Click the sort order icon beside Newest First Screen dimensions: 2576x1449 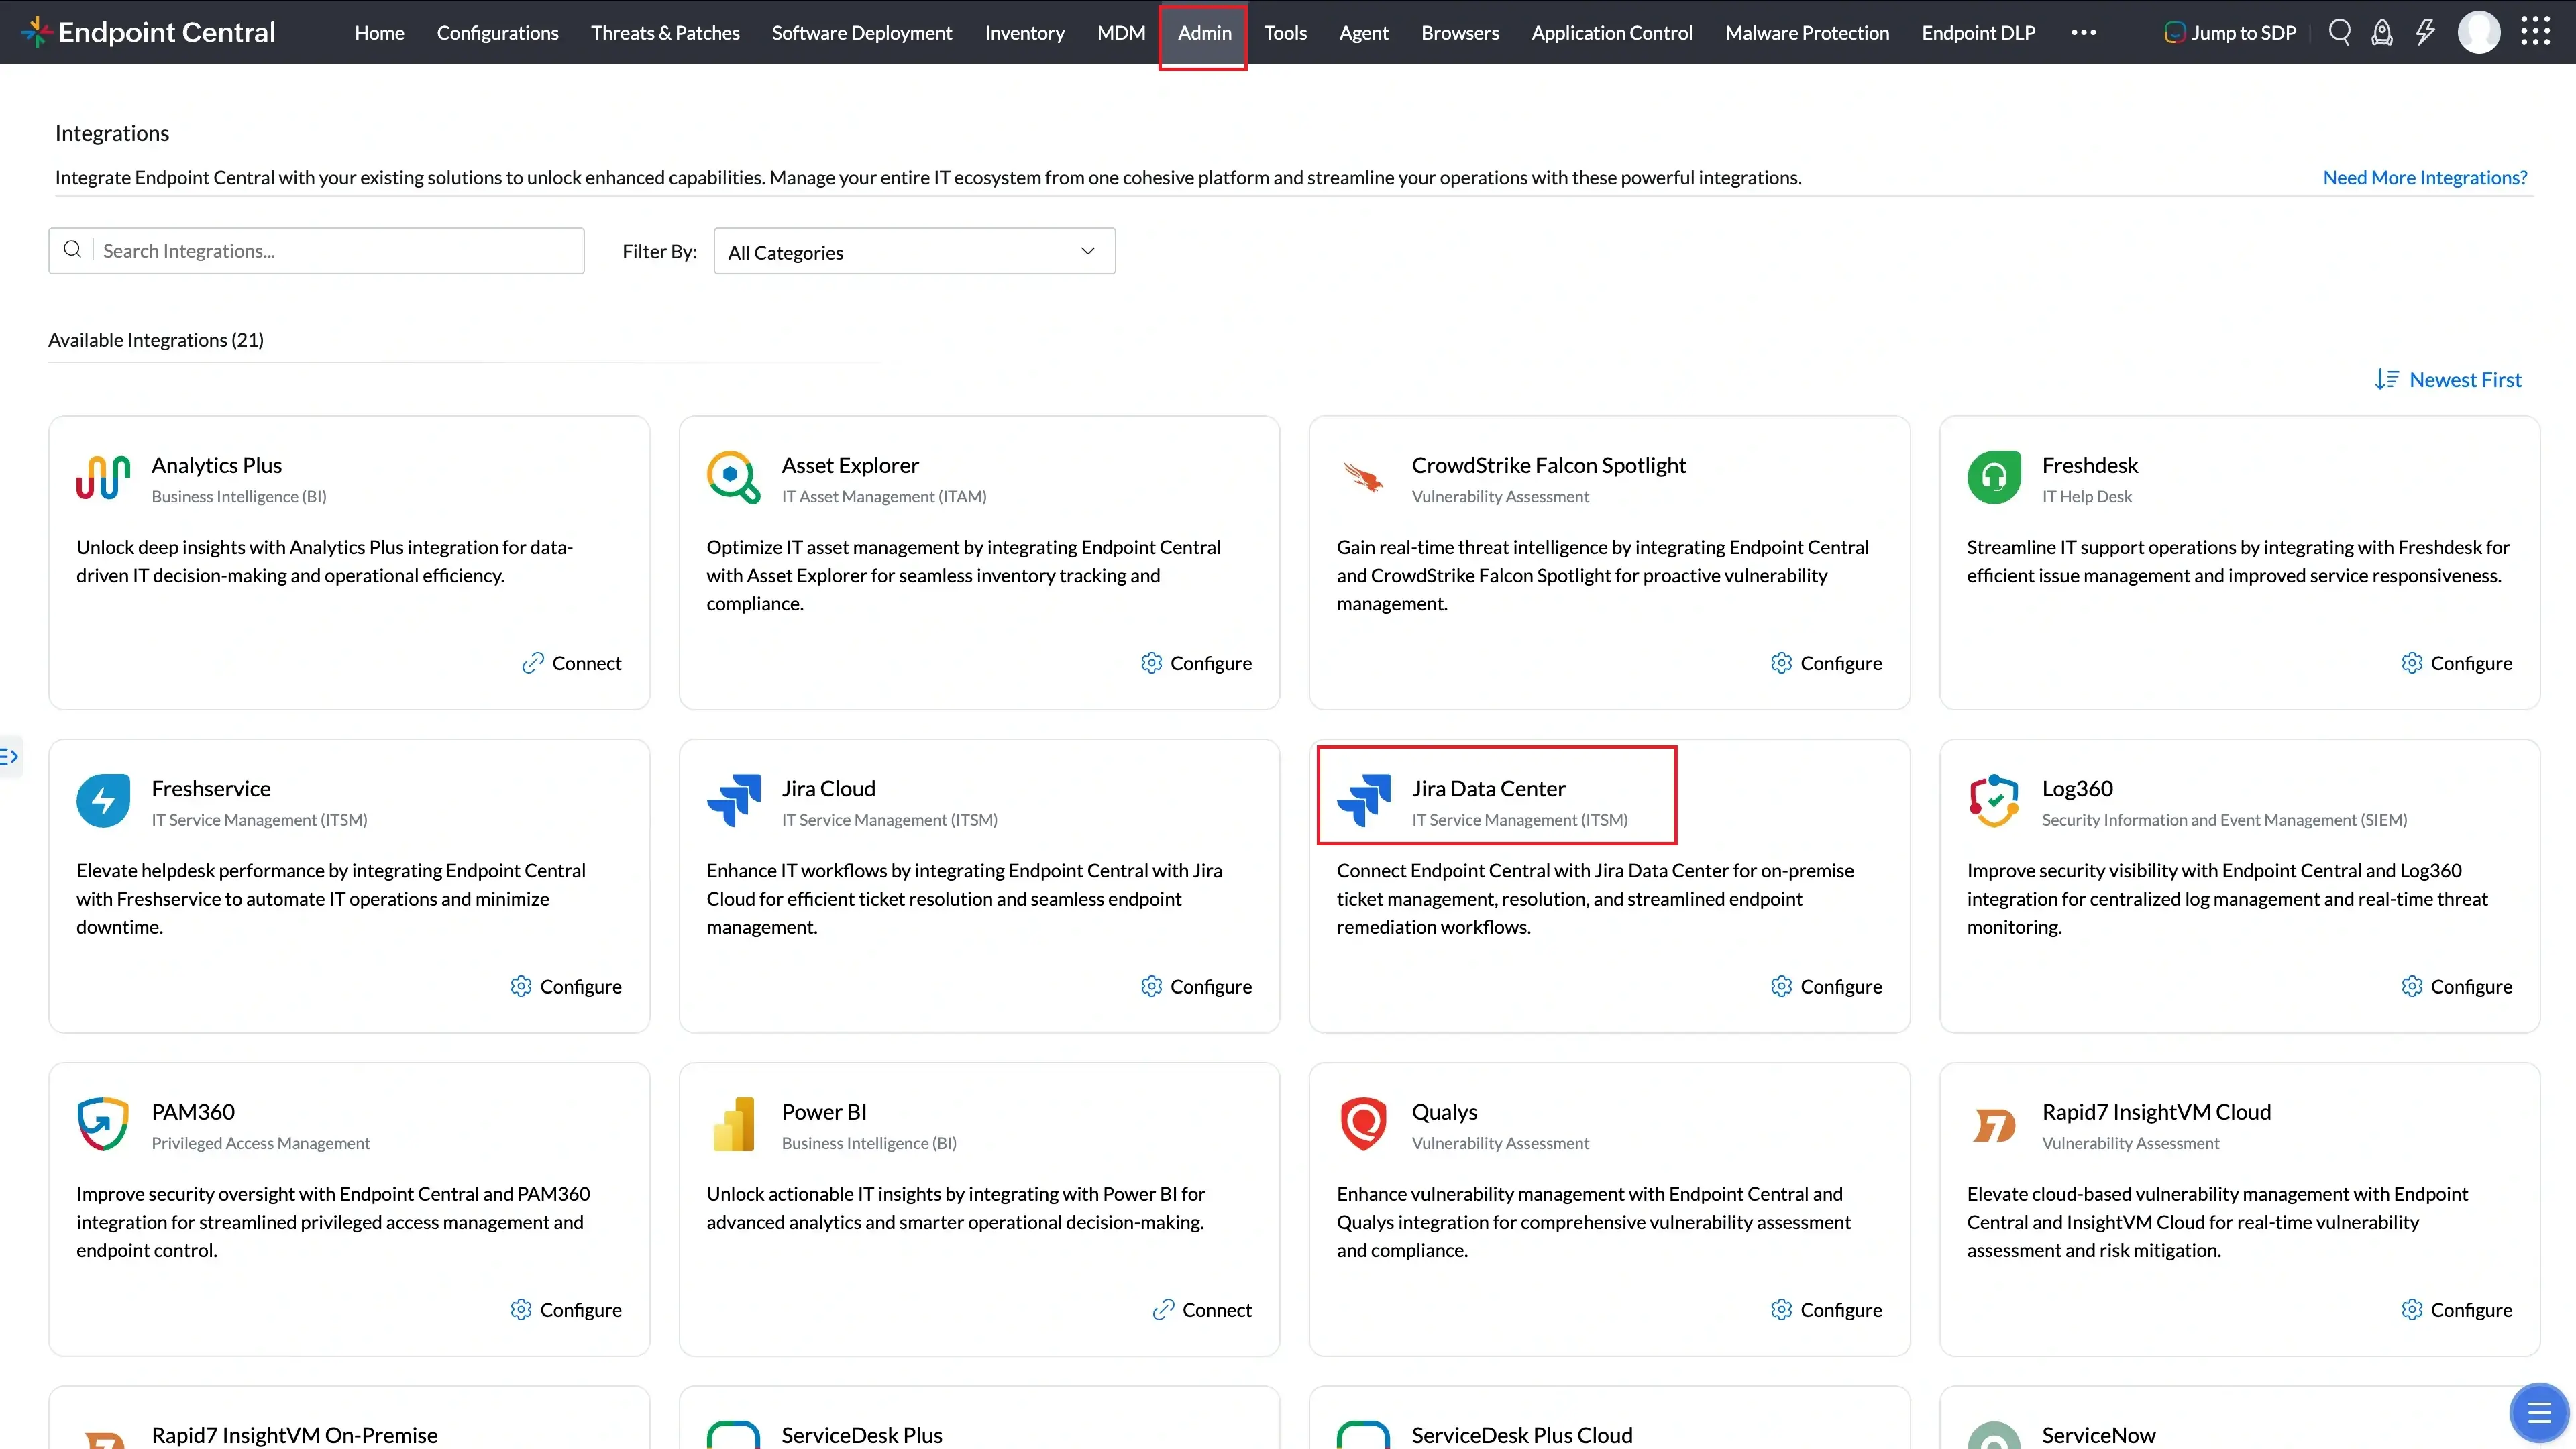point(2387,380)
